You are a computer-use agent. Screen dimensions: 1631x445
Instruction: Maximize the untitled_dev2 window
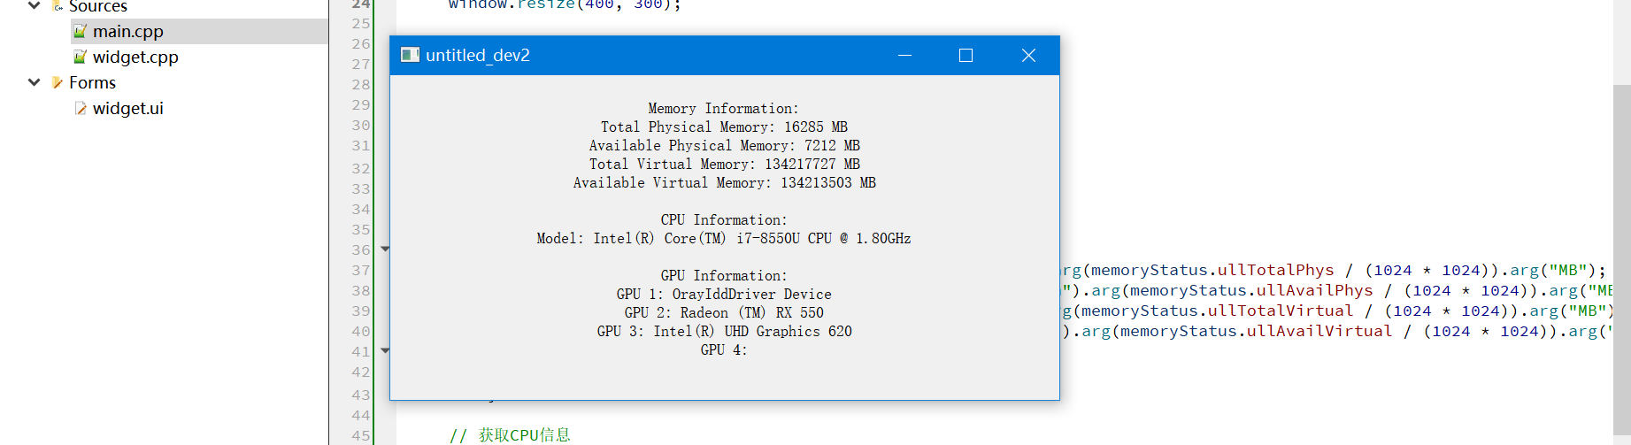click(966, 55)
